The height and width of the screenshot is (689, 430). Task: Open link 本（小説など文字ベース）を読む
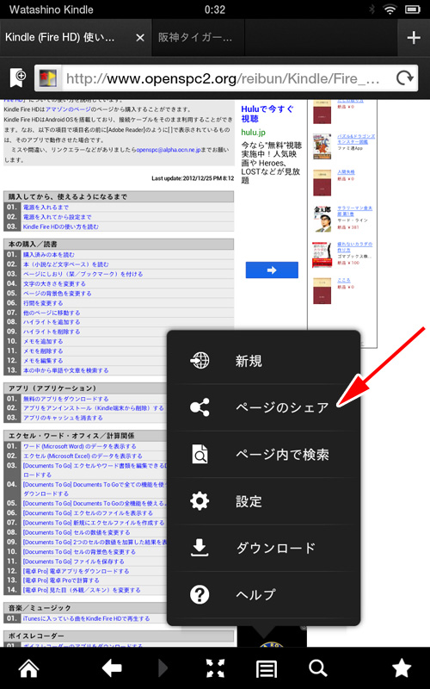point(66,264)
